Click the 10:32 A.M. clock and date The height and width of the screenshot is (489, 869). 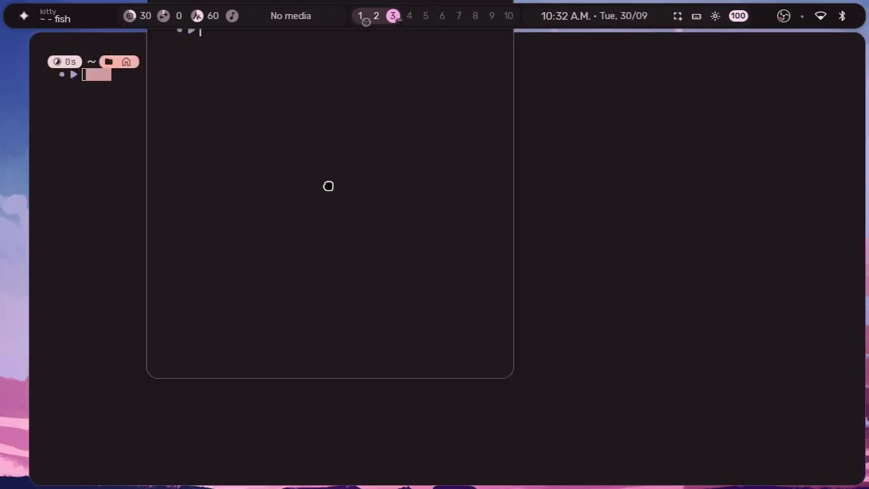pyautogui.click(x=594, y=16)
